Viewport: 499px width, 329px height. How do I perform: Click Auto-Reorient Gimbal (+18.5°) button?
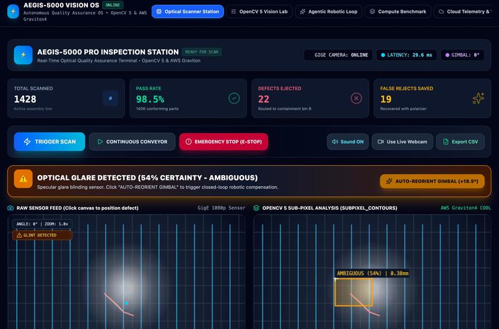432,181
